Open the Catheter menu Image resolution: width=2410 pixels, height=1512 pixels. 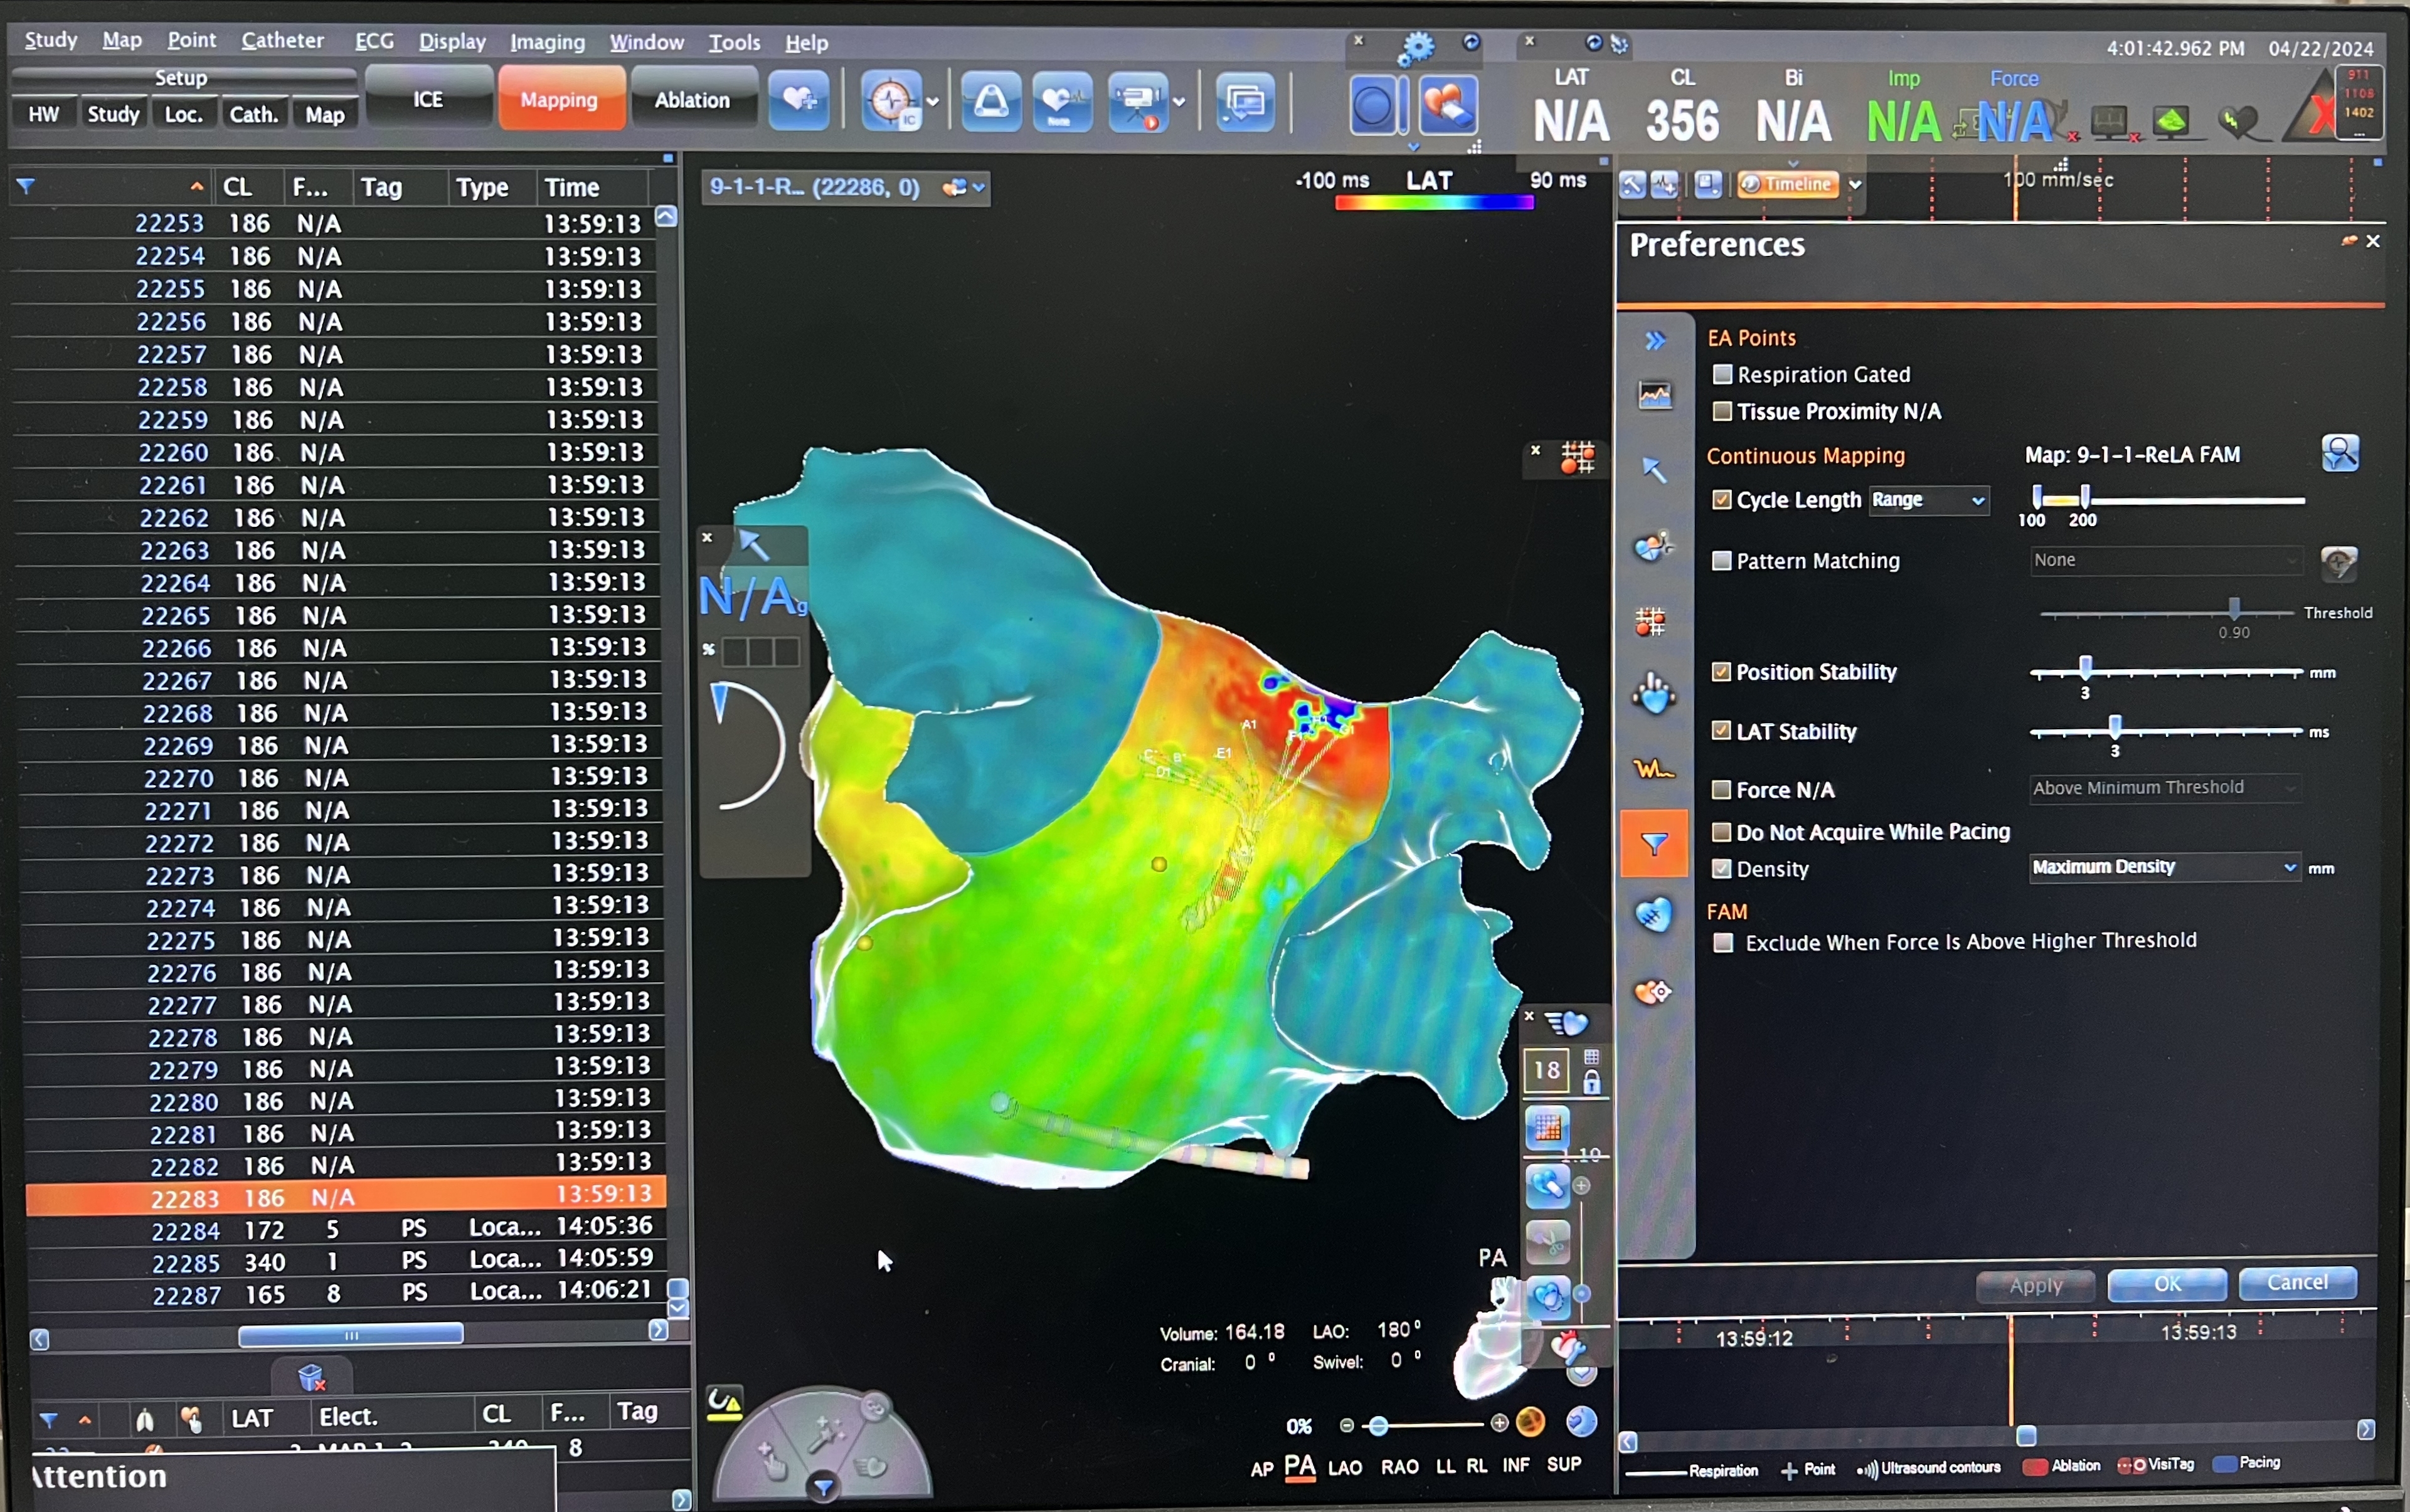click(282, 41)
